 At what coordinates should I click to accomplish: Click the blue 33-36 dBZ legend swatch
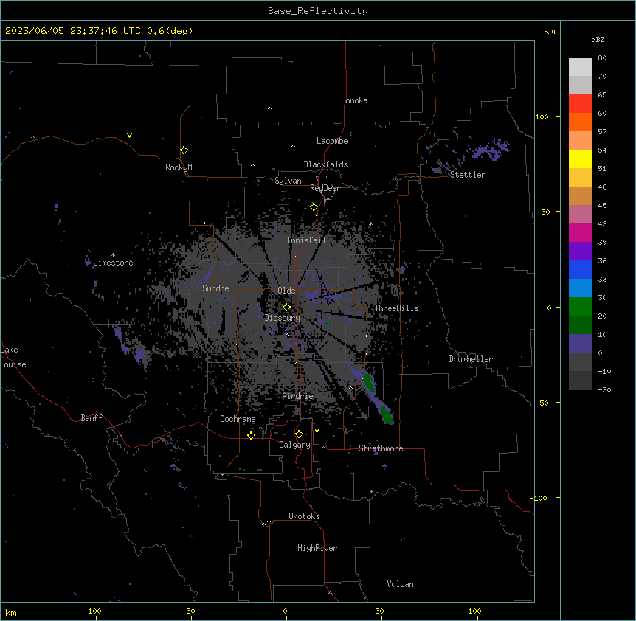point(580,269)
